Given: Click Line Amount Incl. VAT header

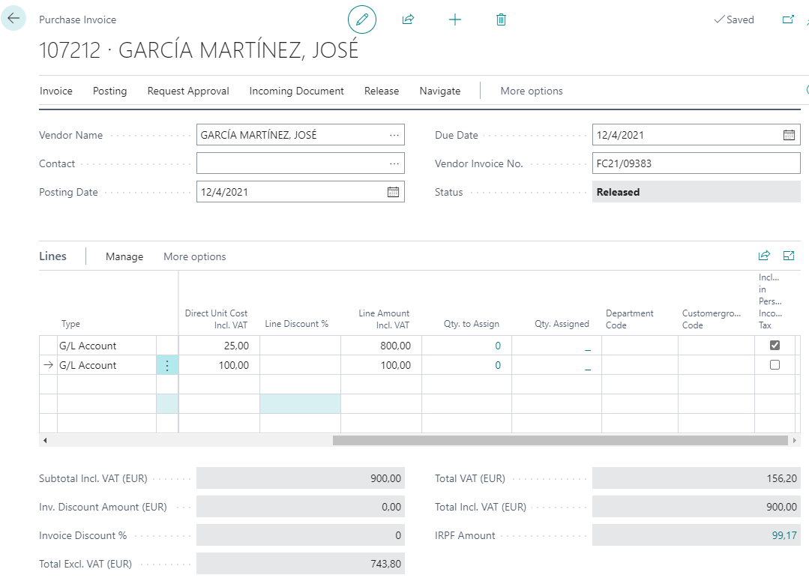Looking at the screenshot, I should [384, 319].
